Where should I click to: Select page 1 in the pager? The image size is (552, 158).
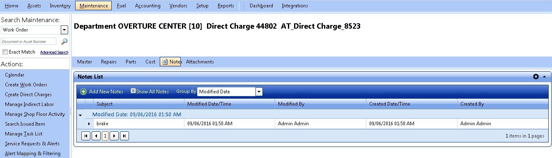click(105, 136)
